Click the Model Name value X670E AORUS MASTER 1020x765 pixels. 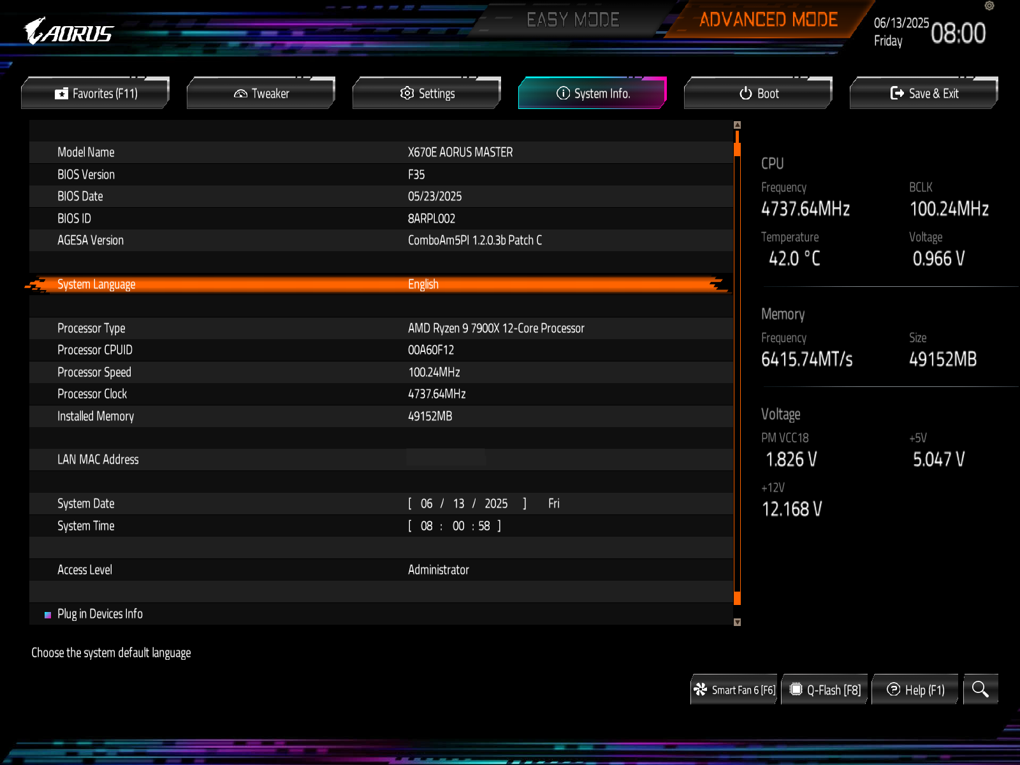[460, 152]
